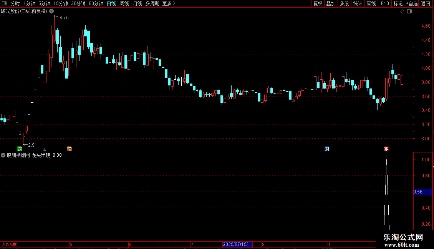The image size is (434, 249).
Task: Expand the 更多 periods menu
Action: coord(169,3)
